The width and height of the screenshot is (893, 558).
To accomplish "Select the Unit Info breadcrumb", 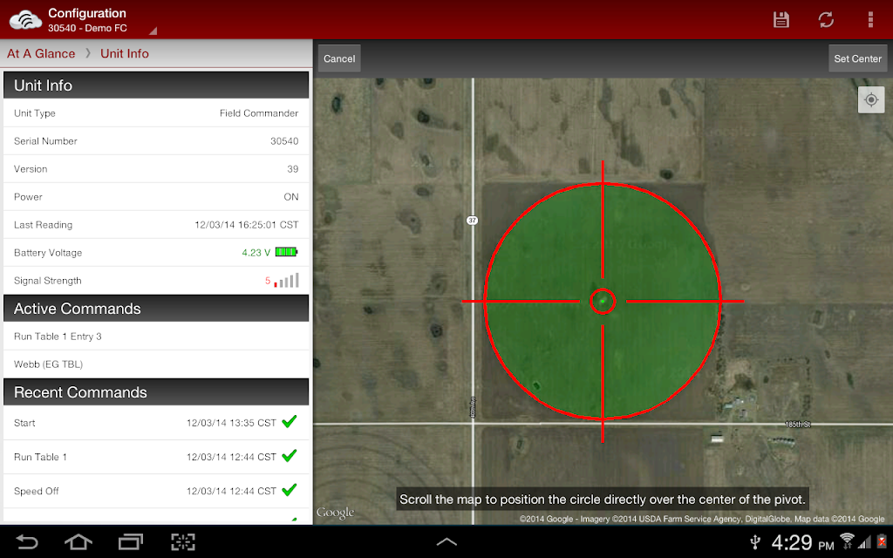I will point(124,53).
